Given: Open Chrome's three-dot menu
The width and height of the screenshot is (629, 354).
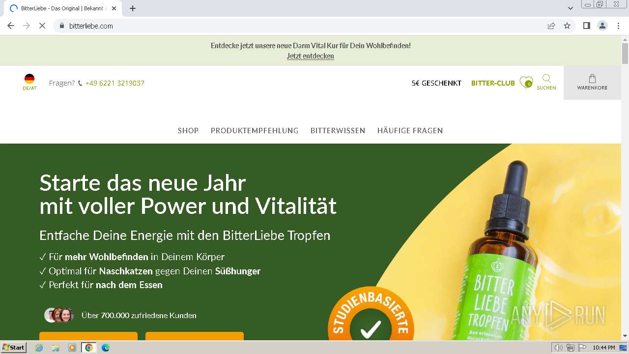Looking at the screenshot, I should tap(618, 26).
